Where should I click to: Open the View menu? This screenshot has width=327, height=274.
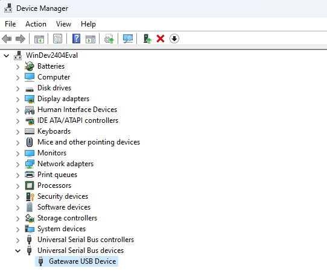[x=63, y=24]
